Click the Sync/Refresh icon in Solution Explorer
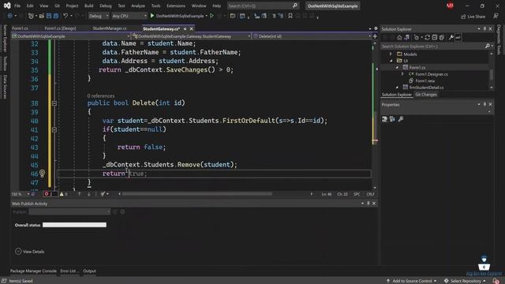 [x=427, y=37]
